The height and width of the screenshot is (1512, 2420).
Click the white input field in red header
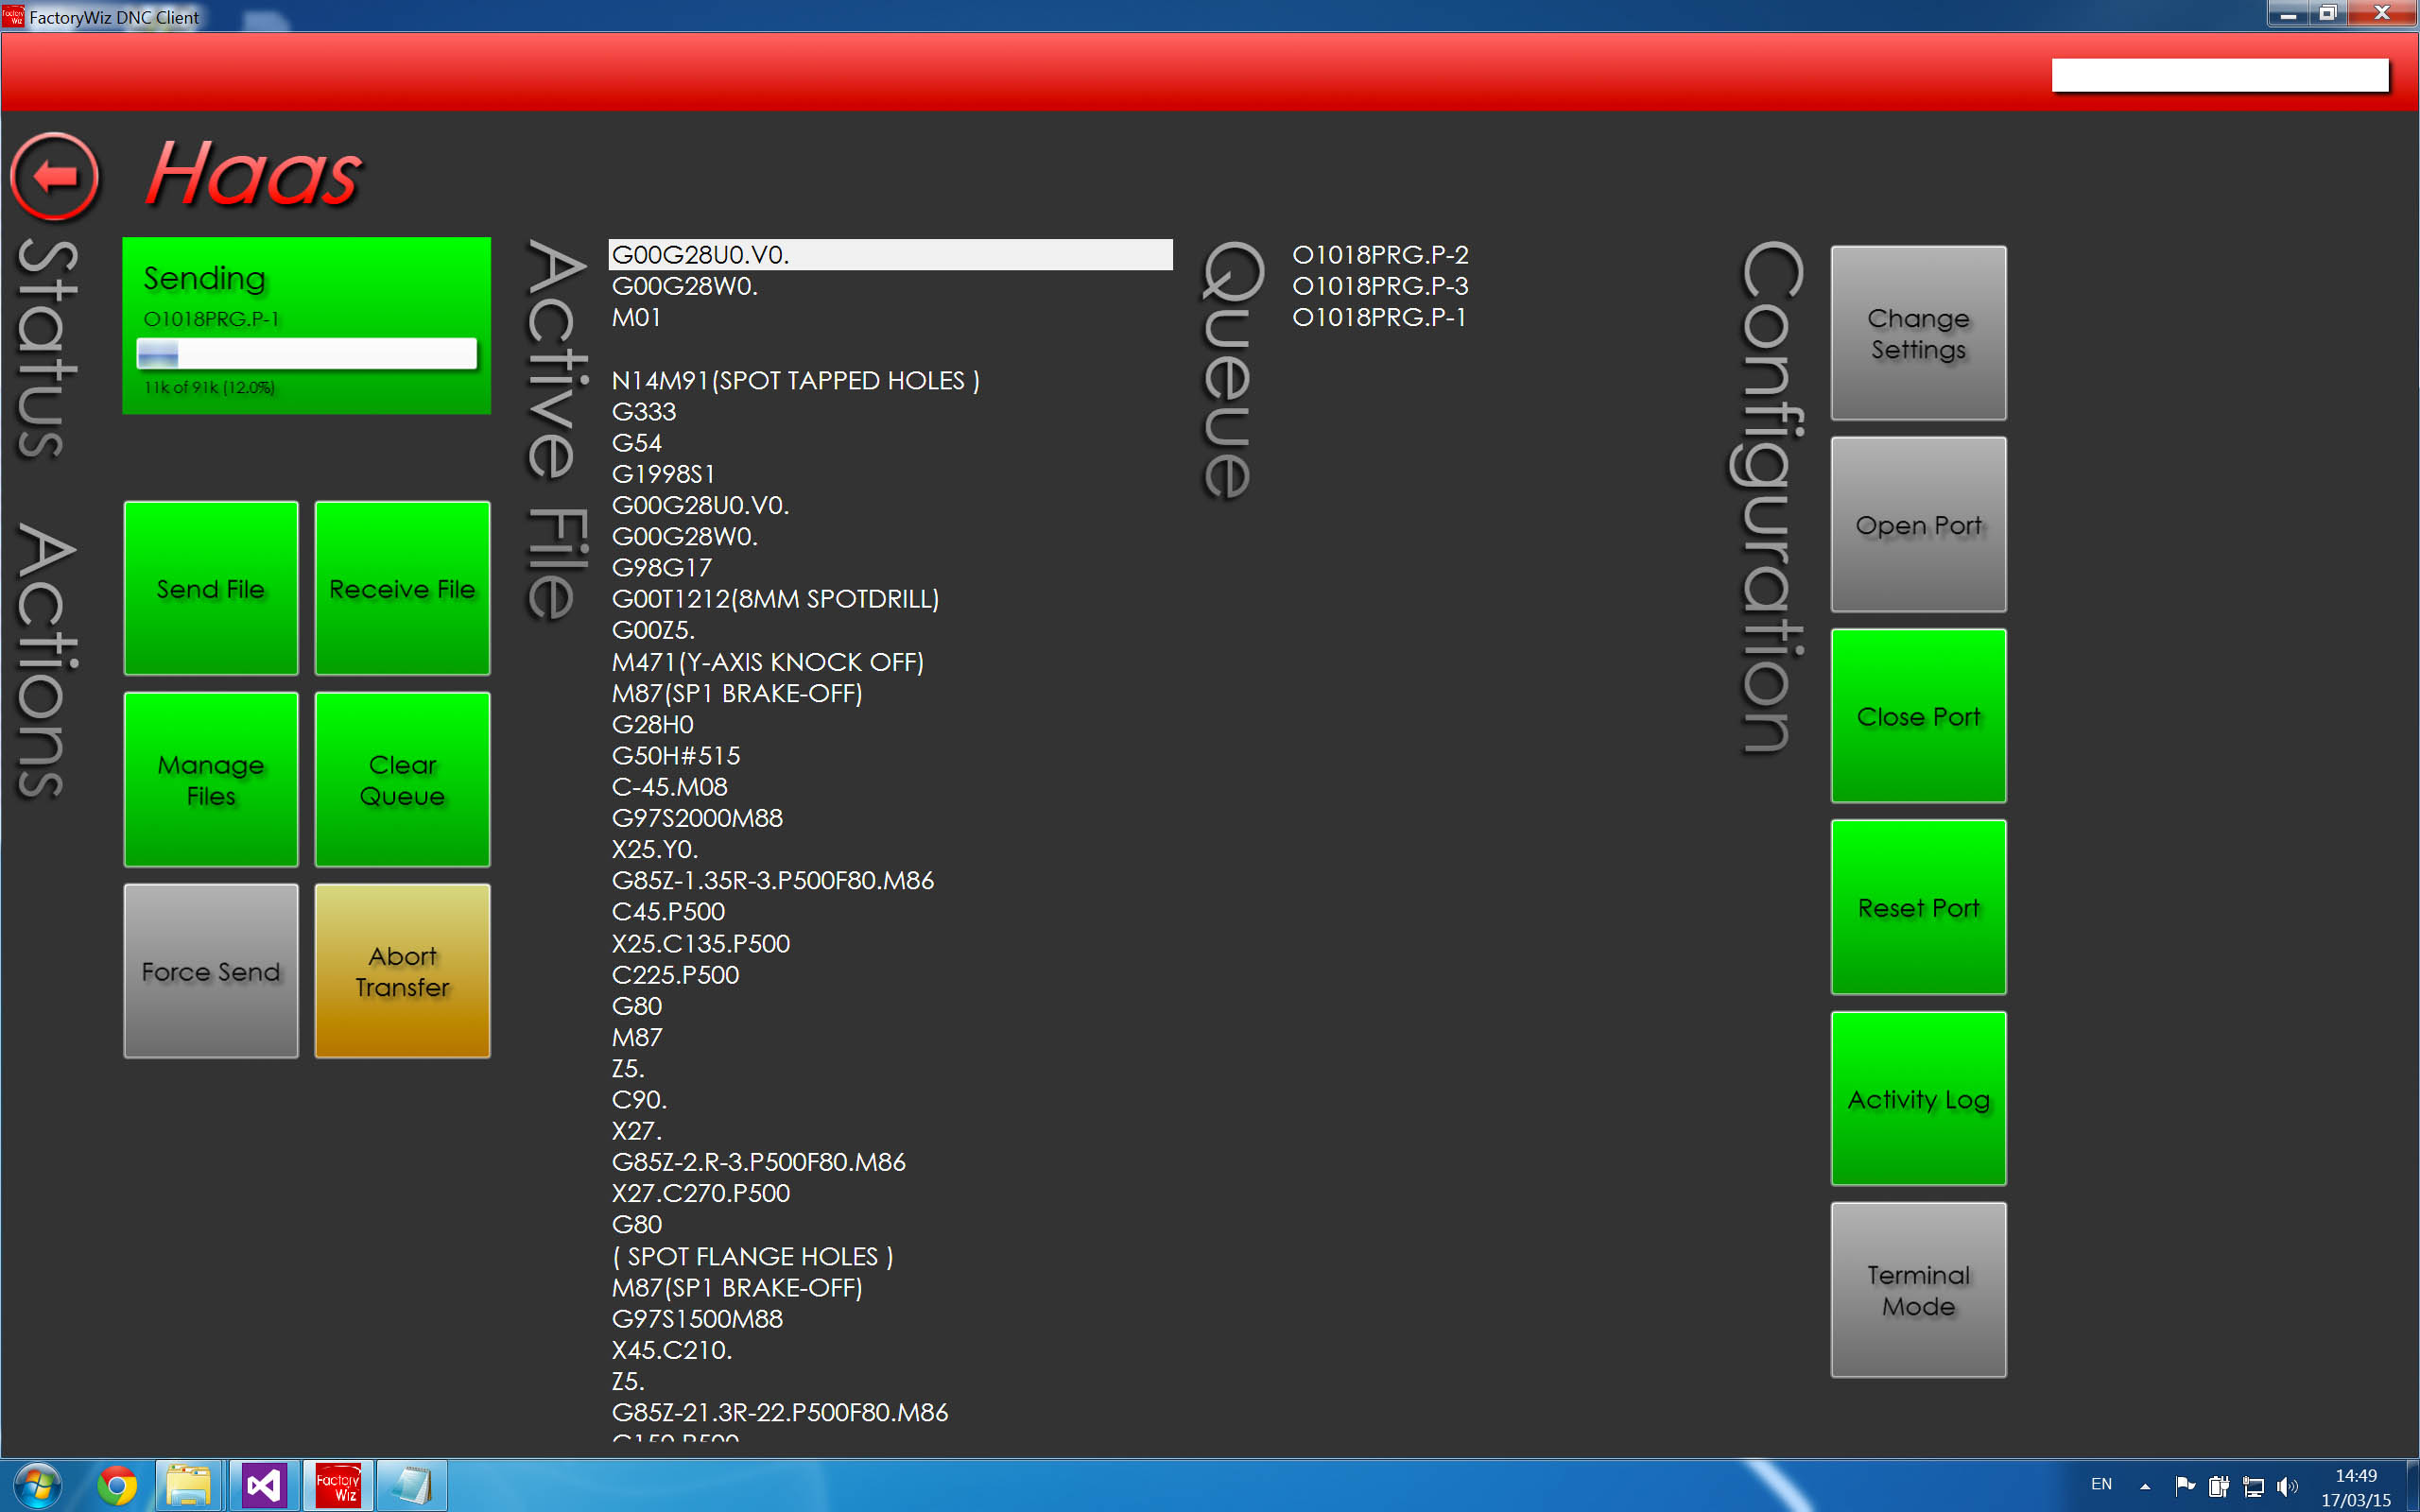click(2220, 75)
